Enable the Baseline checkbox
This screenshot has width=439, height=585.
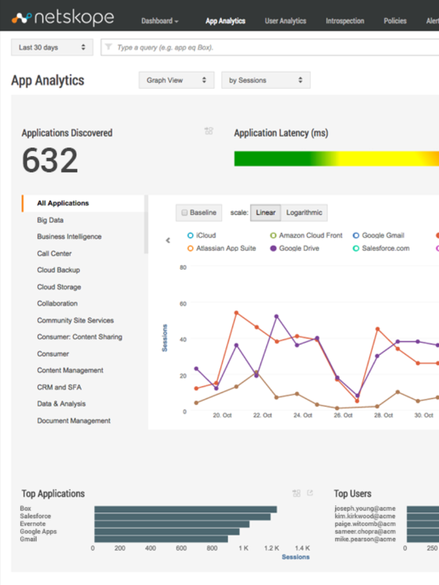pos(184,213)
